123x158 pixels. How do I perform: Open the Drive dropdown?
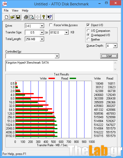click(42, 26)
